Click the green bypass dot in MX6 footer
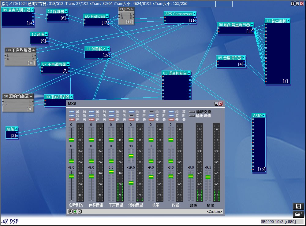The width and height of the screenshot is (306, 226). click(x=75, y=211)
